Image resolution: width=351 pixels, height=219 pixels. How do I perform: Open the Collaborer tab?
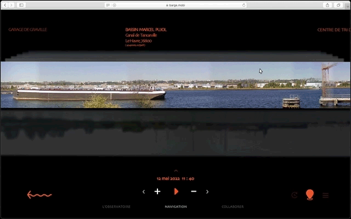(233, 207)
